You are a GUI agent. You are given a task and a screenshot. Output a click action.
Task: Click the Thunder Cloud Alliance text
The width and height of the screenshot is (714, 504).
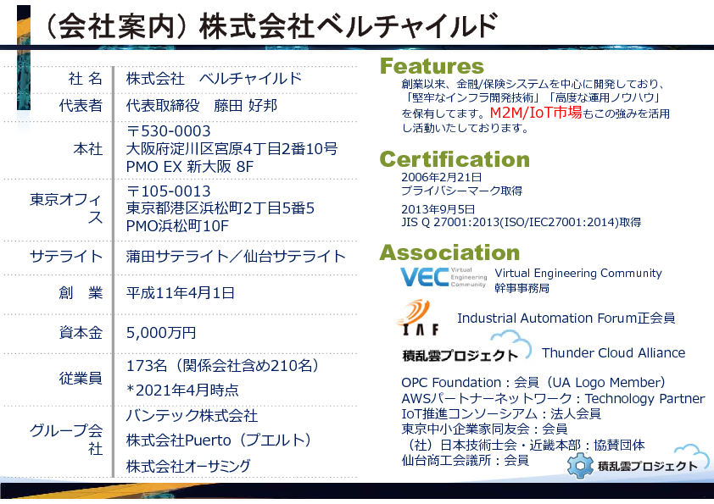(613, 353)
